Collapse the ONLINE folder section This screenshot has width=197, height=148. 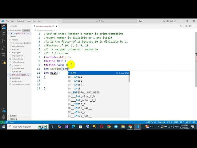(x=19, y=37)
